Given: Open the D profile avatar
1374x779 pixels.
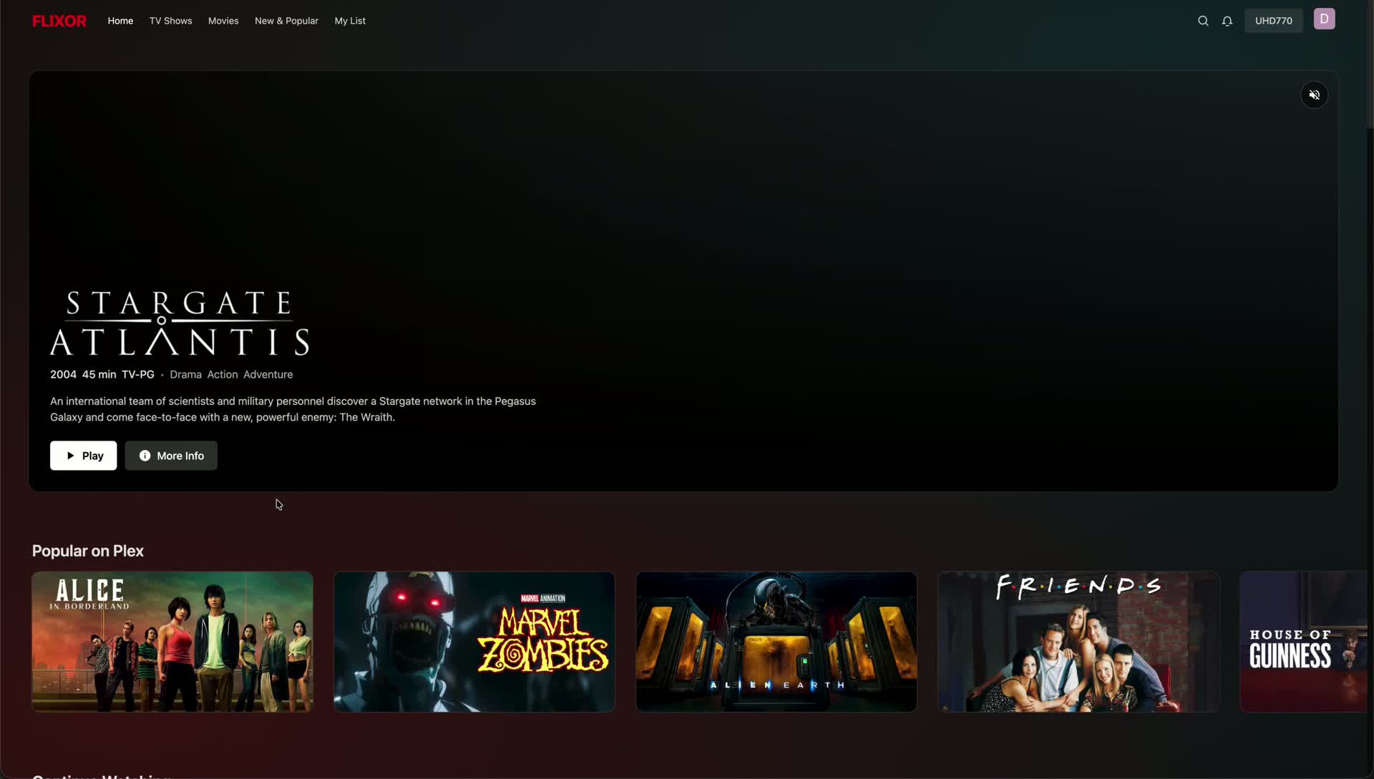Looking at the screenshot, I should [1324, 19].
